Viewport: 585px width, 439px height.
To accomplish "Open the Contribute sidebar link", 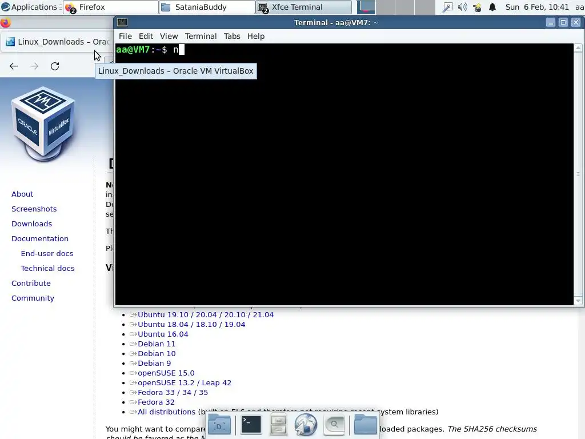I will [x=31, y=284].
